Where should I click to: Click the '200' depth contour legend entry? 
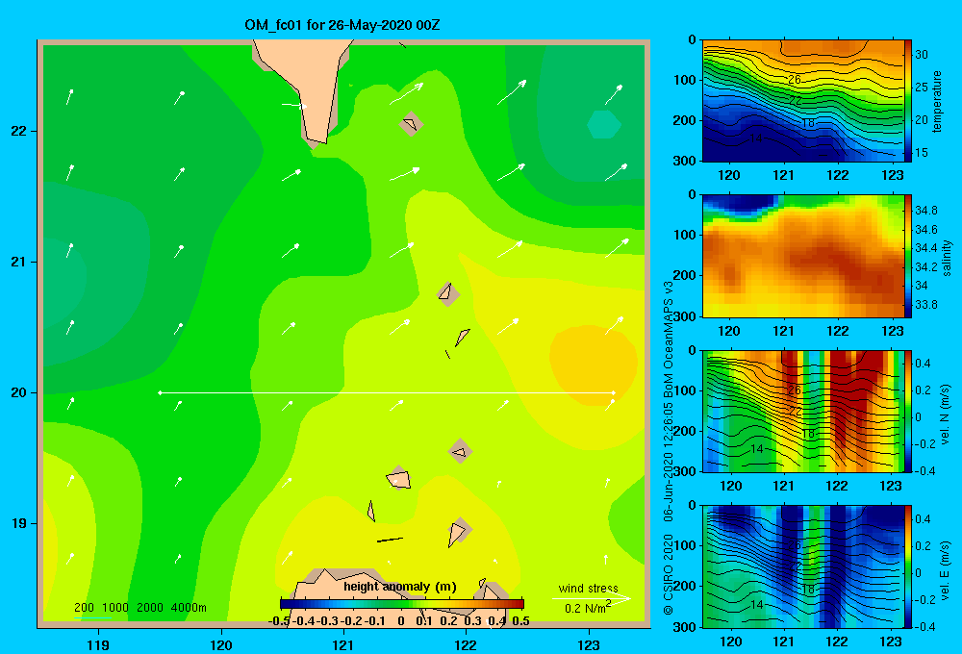click(x=84, y=608)
